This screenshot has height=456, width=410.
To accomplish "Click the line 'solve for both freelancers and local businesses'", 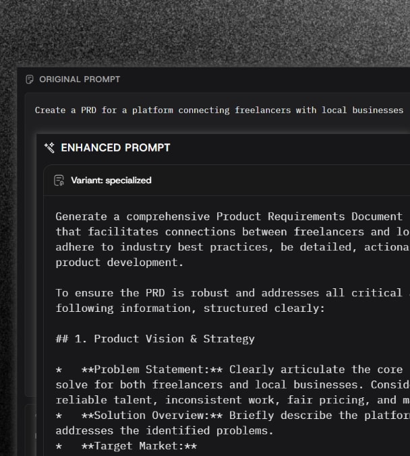I will point(233,385).
